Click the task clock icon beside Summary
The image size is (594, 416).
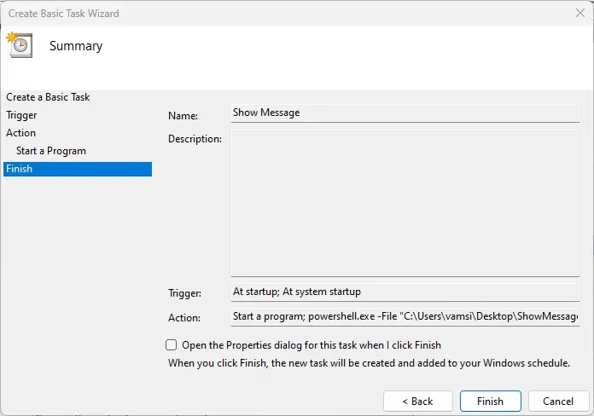tap(19, 45)
